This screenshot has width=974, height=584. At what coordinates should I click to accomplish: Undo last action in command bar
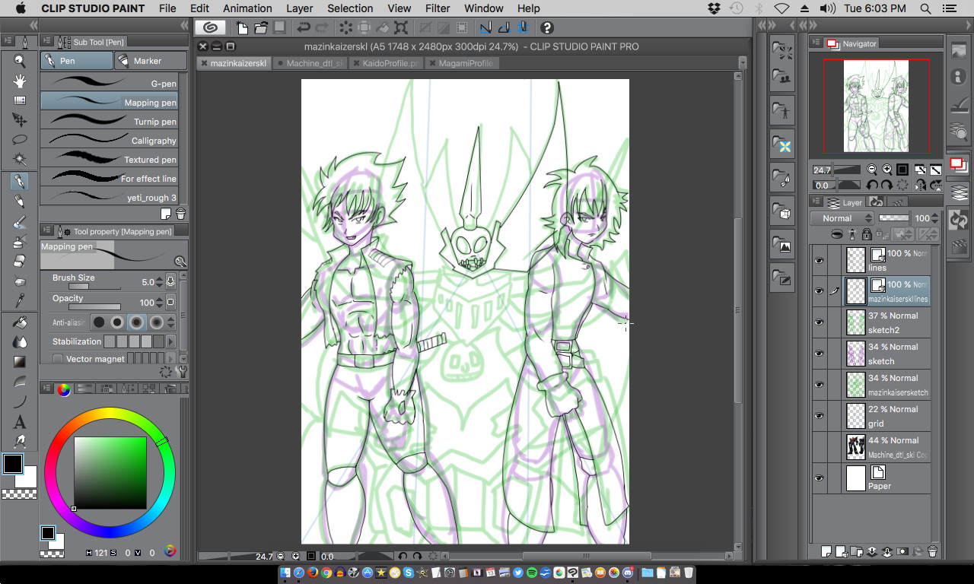coord(303,28)
